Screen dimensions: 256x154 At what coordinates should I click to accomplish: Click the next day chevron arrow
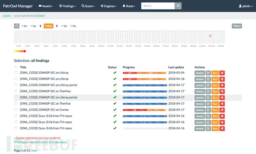(x=57, y=26)
